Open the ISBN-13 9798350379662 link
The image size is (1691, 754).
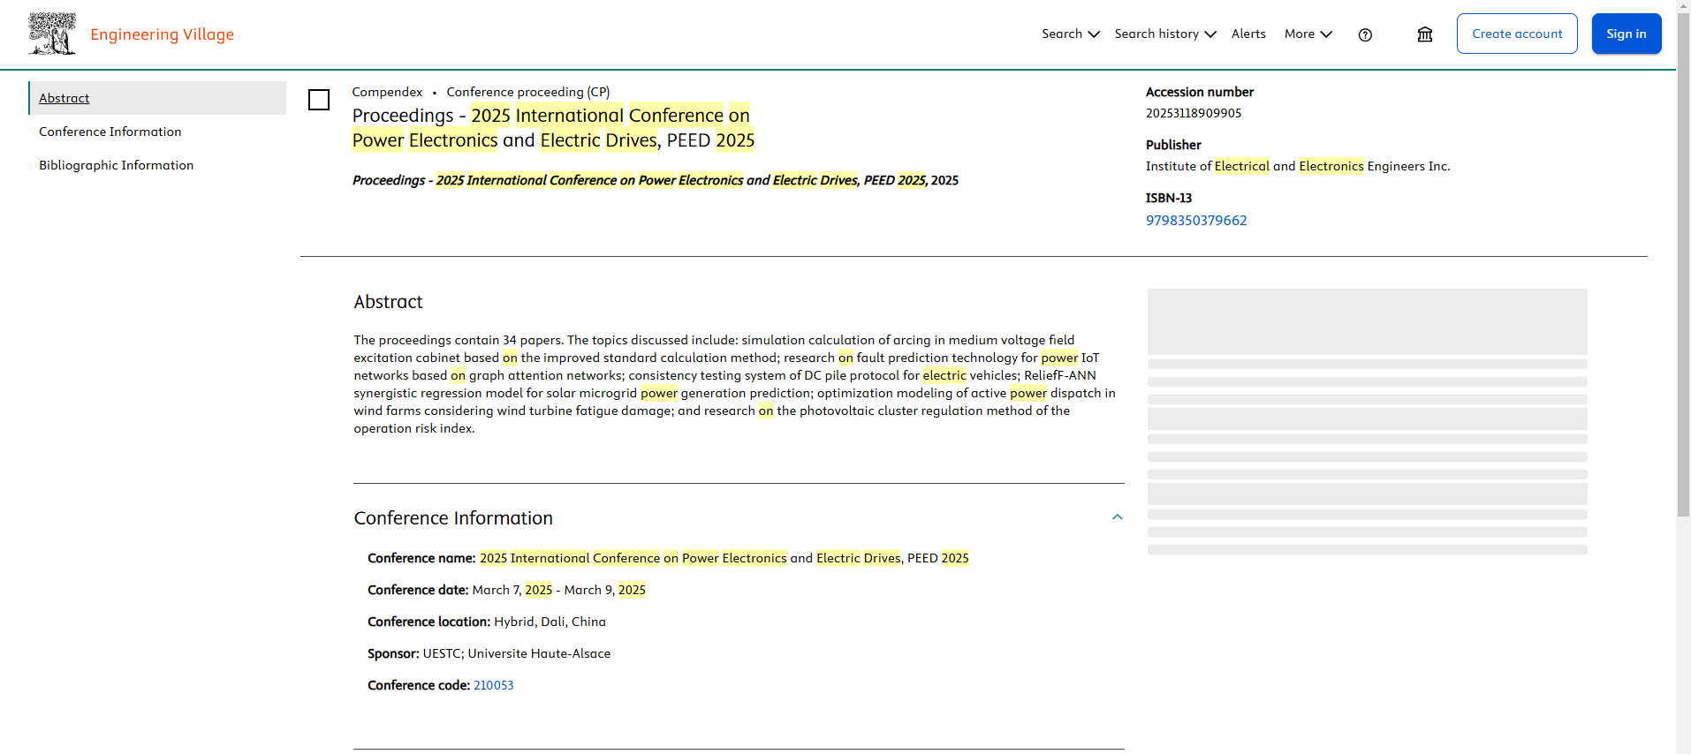tap(1196, 221)
